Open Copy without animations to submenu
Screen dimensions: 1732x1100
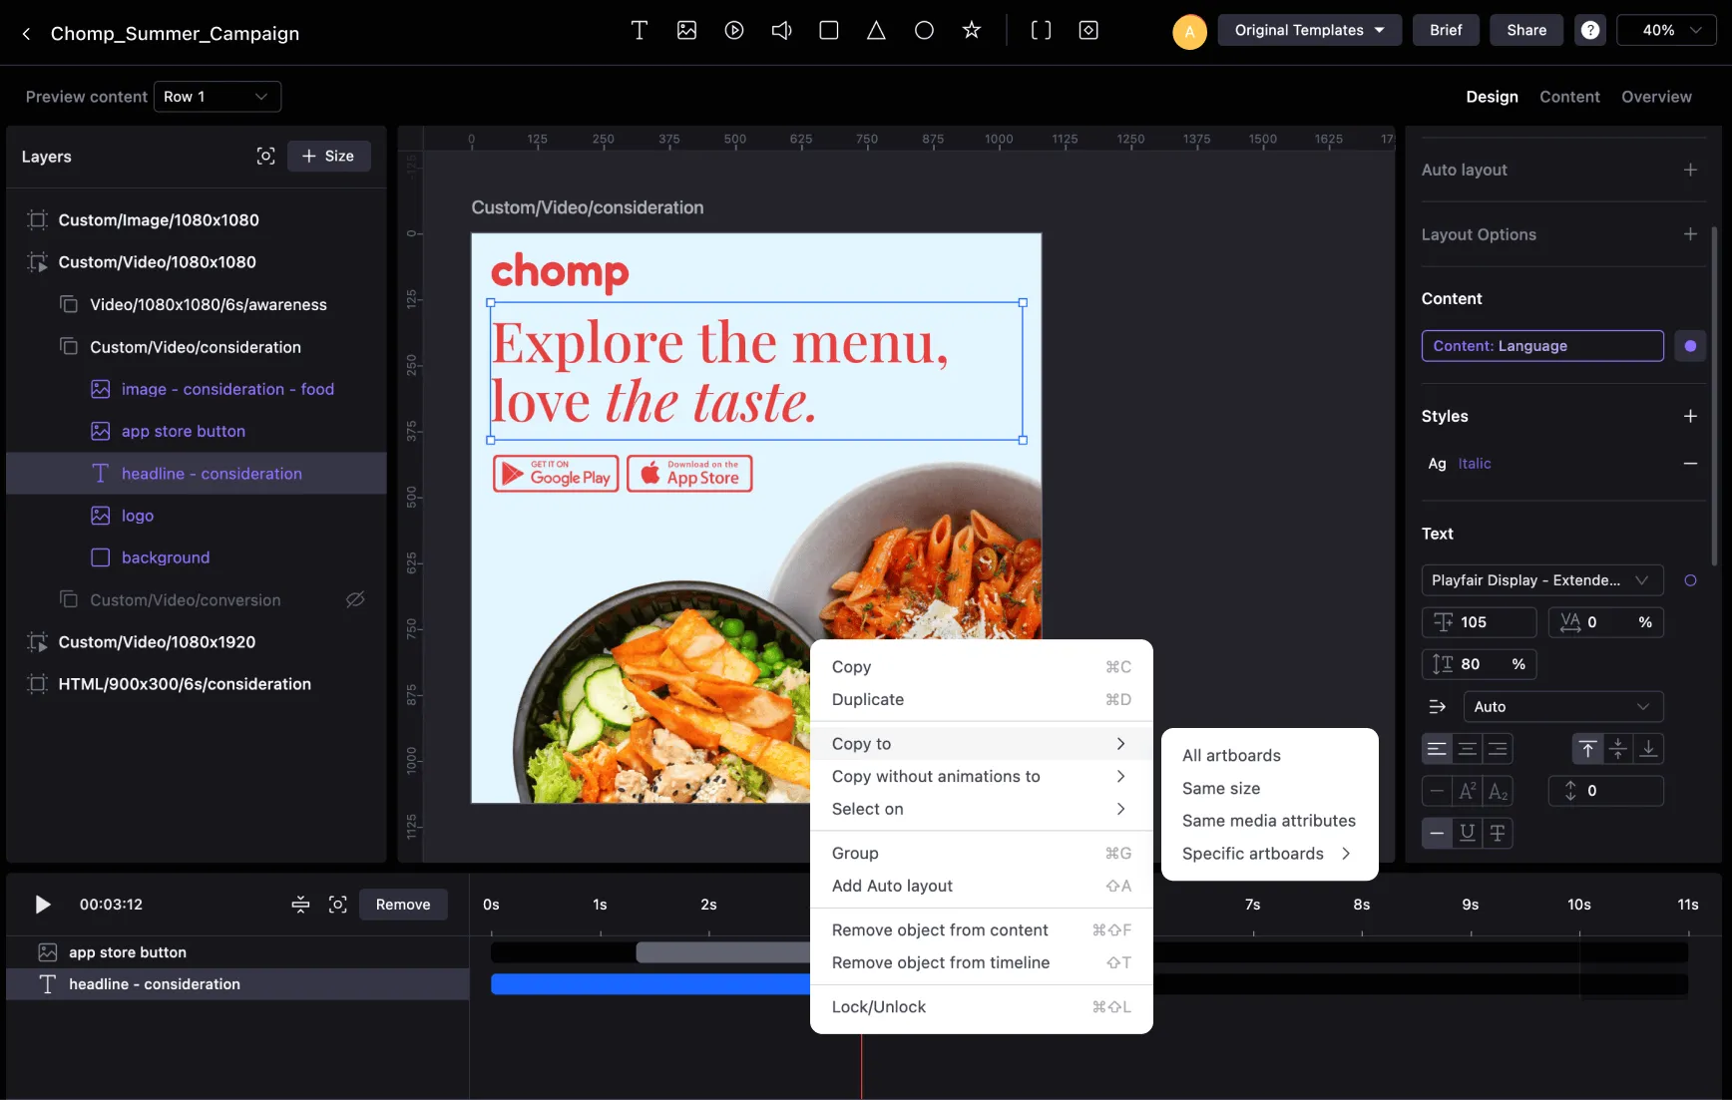(982, 777)
